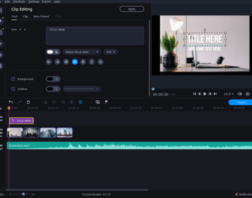Toggle bold formatting
Image resolution: width=252 pixels, height=198 pixels.
(x=83, y=62)
